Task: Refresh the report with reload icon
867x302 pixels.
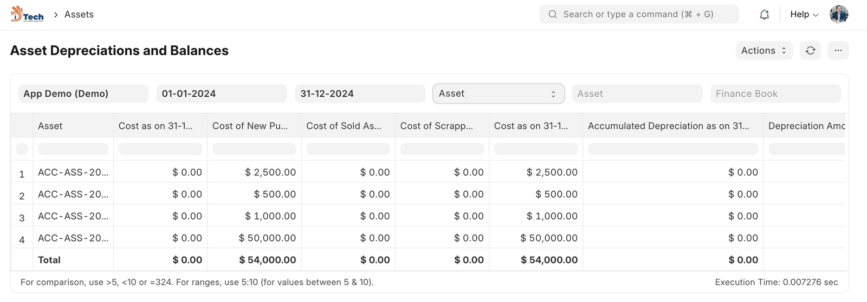Action: [810, 50]
